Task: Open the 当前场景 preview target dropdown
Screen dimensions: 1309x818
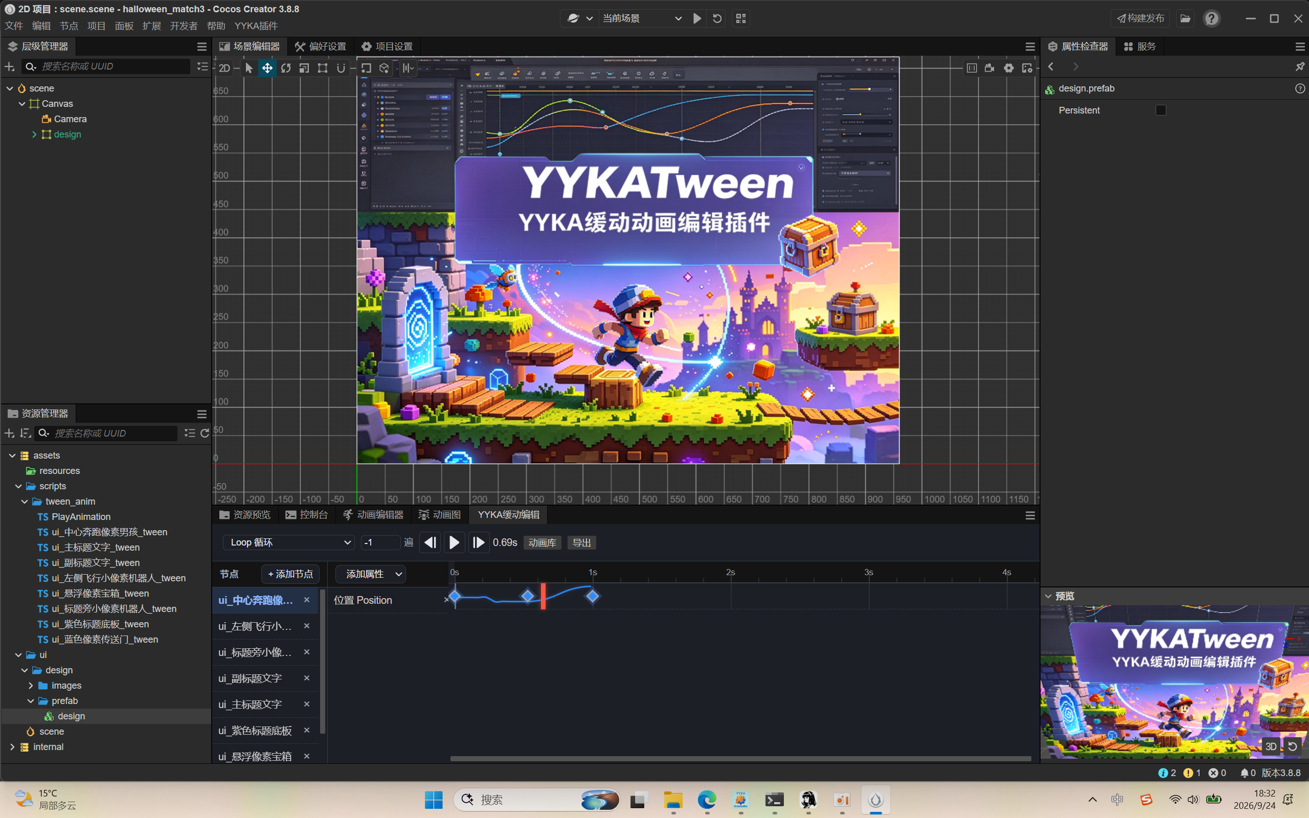Action: tap(642, 18)
